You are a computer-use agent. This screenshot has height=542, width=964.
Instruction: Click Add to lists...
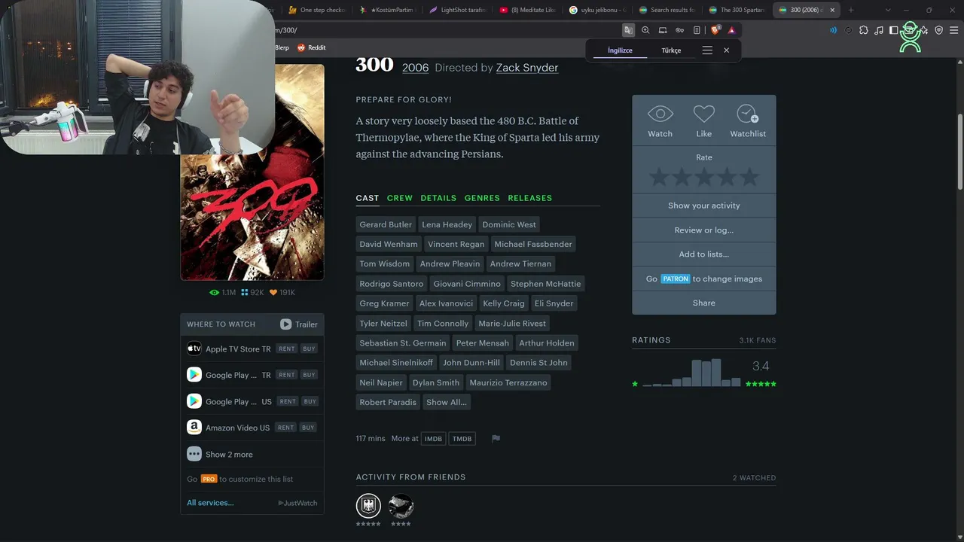coord(704,254)
